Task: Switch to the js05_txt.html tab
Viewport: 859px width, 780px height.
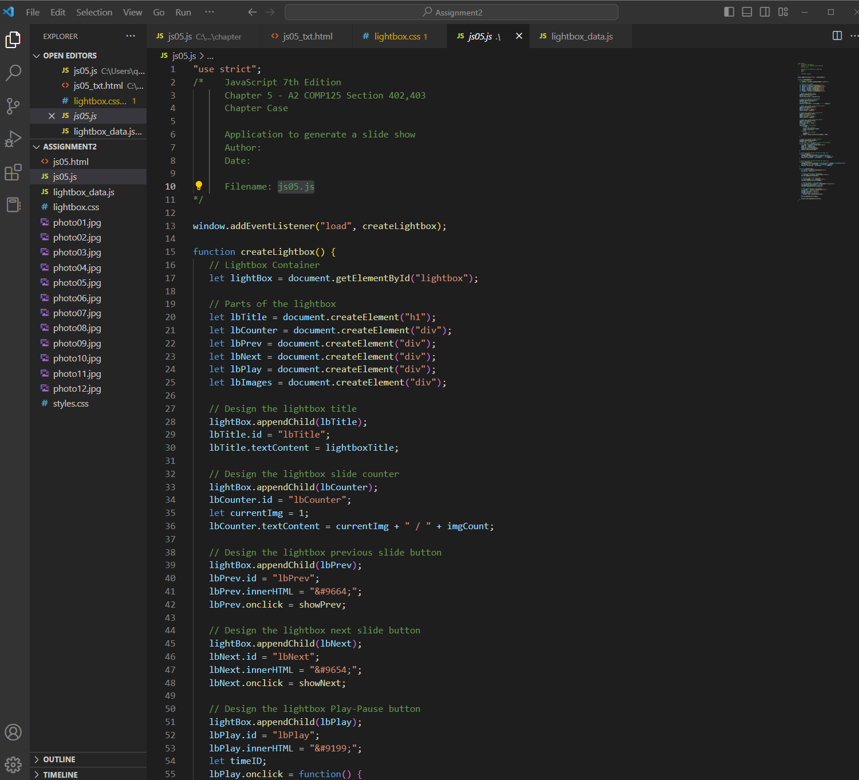Action: coord(307,36)
